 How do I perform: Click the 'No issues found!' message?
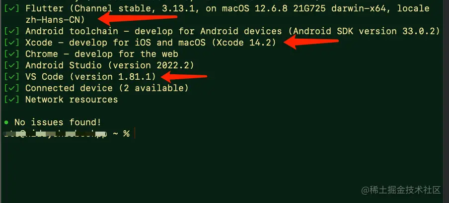(58, 122)
